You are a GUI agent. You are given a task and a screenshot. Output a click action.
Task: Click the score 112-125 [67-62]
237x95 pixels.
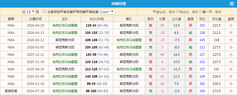97,69
